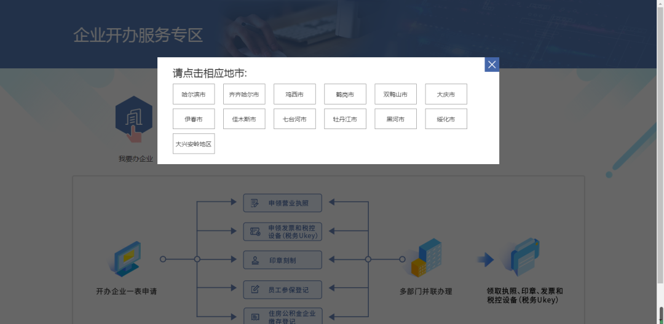The image size is (664, 324).
Task: Click the 开办企业一表申请 label
Action: pos(127,291)
